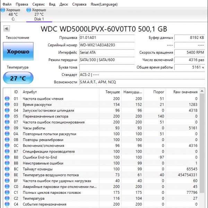The image size is (208, 208).
Task: Click status icon for B8 Ошибки End-to-End
Action: [7, 157]
